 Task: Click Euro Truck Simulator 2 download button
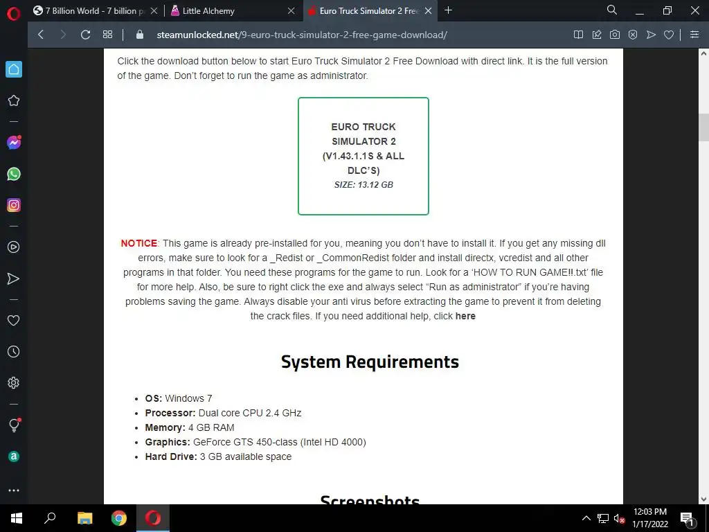pos(364,156)
